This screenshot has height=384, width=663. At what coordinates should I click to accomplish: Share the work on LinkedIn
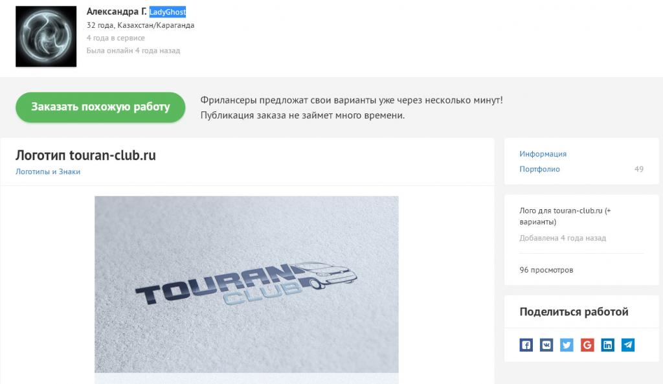coord(607,344)
